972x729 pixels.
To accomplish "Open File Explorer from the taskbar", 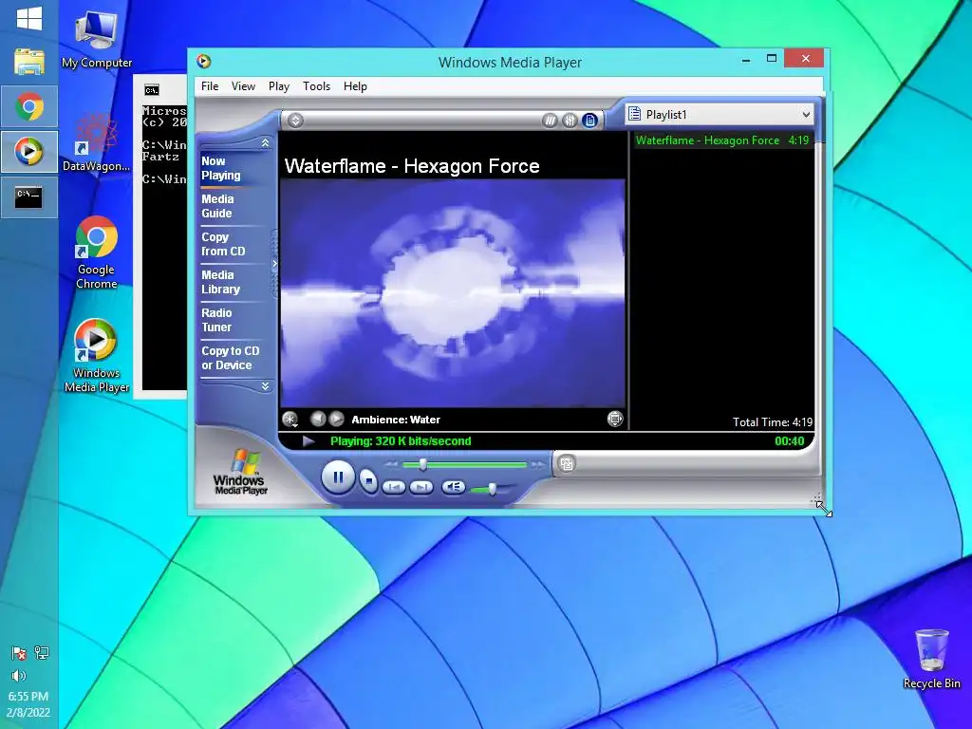I will point(29,62).
